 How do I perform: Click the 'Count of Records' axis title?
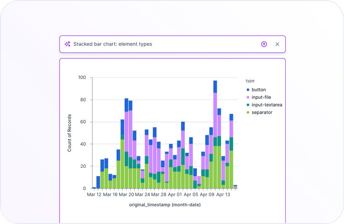pos(69,133)
